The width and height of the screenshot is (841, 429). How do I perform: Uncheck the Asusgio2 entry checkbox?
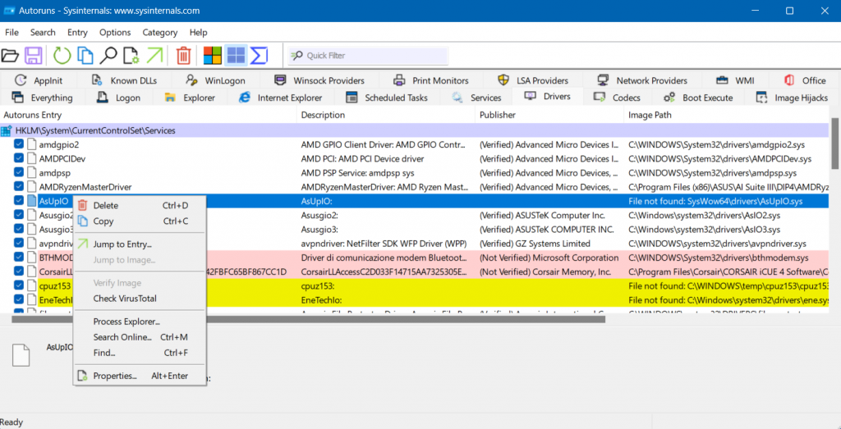(x=19, y=214)
